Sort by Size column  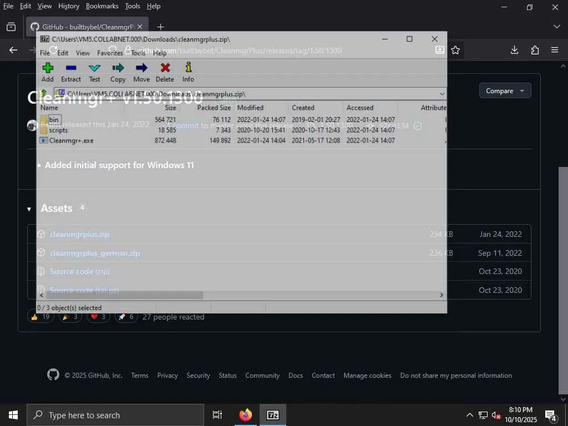[170, 108]
